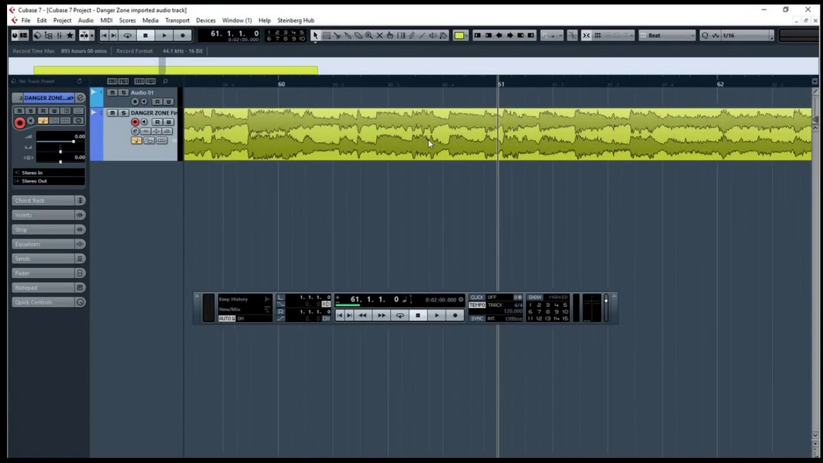Screen dimensions: 823x463
Task: Click the toolbar Record button
Action: (x=183, y=35)
